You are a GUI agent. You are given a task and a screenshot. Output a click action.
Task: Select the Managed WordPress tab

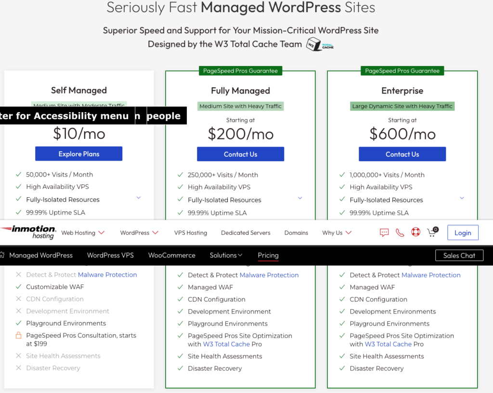pyautogui.click(x=41, y=255)
